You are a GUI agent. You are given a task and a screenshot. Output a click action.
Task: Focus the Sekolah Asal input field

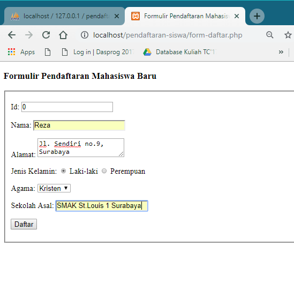coord(102,206)
